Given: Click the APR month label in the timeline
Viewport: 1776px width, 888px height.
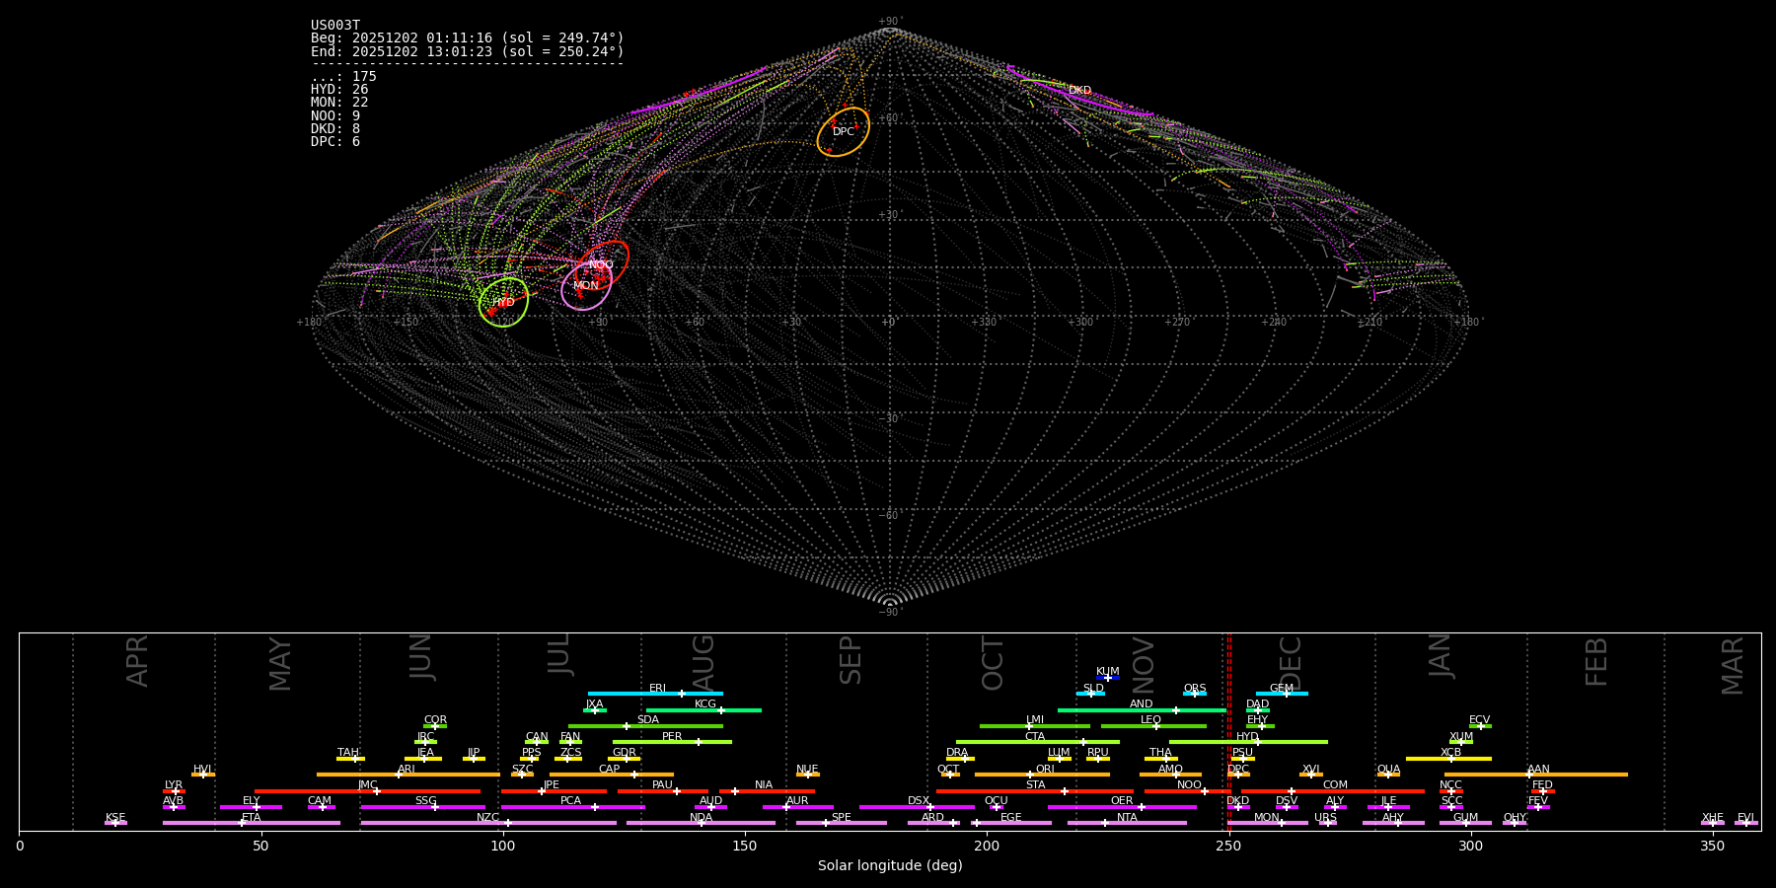Looking at the screenshot, I should 137,661.
